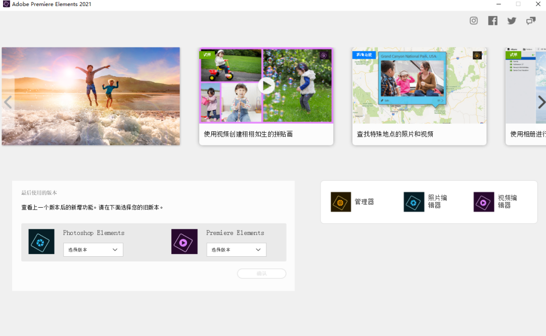Open Premiere Elements 选择版本 dropdown
546x336 pixels.
click(x=236, y=250)
